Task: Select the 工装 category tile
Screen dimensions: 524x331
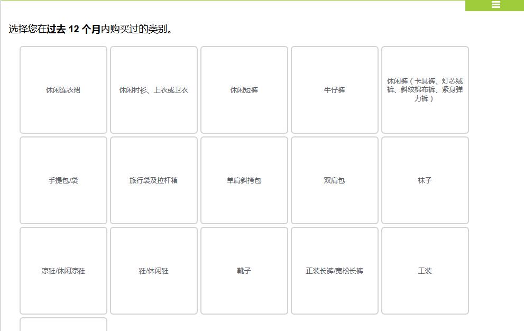Action: [x=425, y=270]
